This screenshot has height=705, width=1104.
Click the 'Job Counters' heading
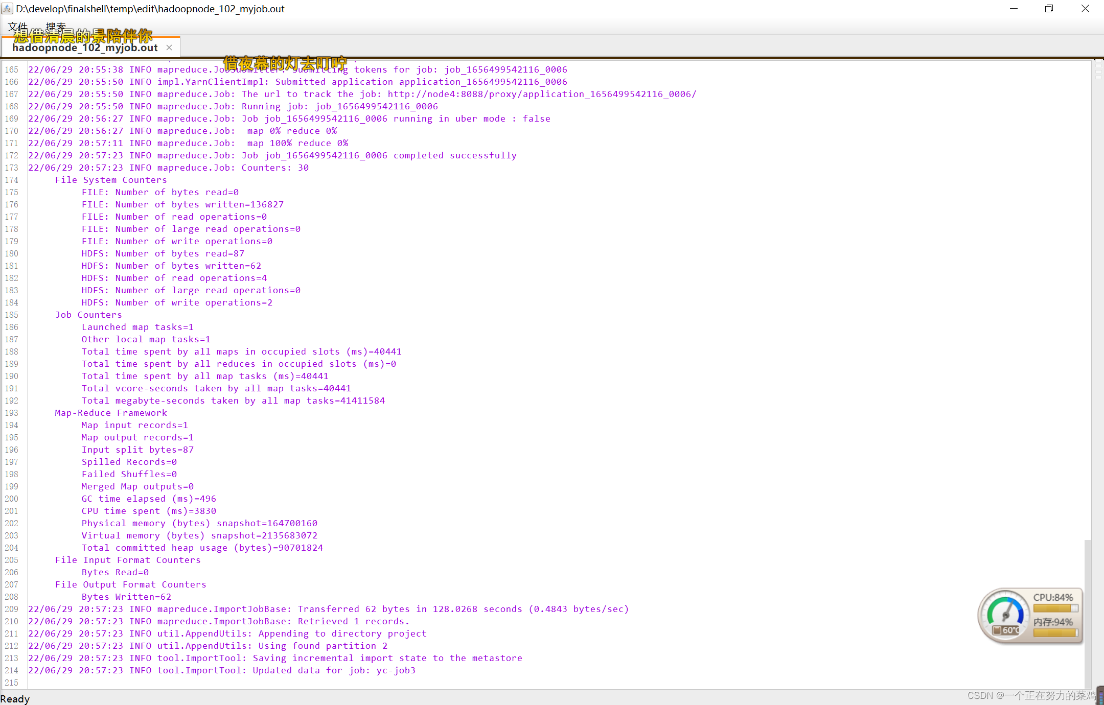[88, 315]
